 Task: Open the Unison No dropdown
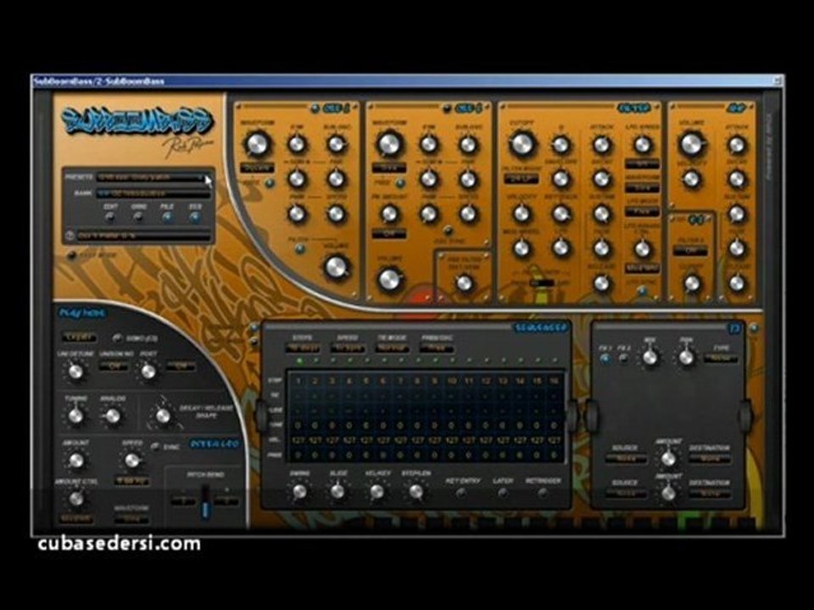(x=113, y=366)
